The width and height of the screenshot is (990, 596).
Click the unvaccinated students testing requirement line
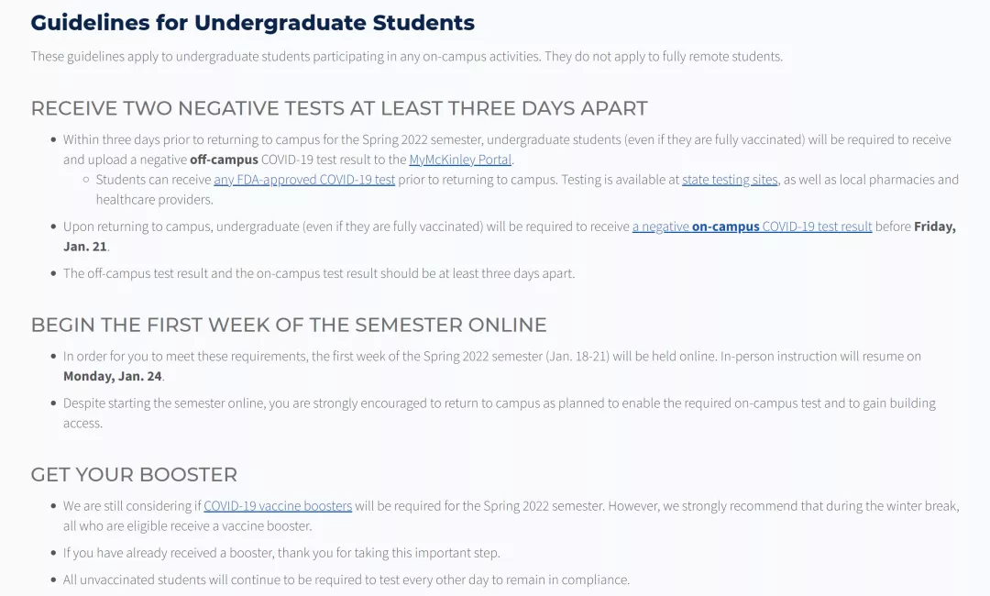[x=346, y=579]
